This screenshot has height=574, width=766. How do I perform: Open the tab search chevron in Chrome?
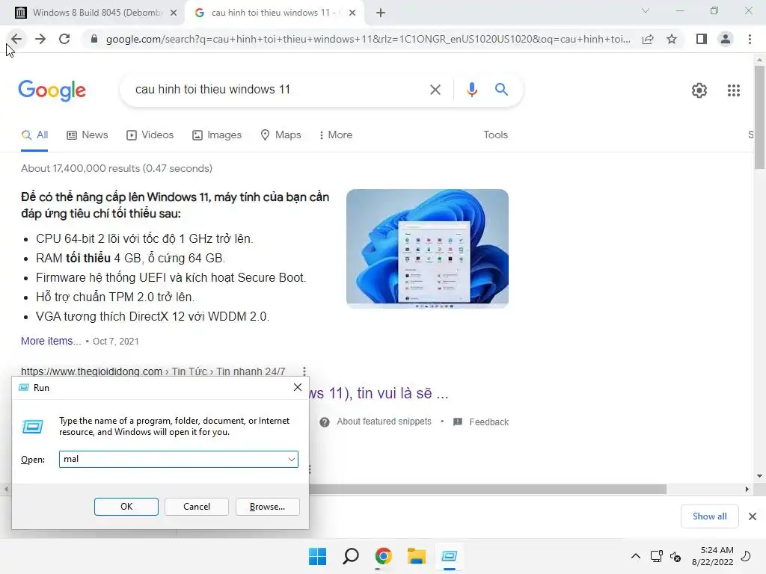646,10
